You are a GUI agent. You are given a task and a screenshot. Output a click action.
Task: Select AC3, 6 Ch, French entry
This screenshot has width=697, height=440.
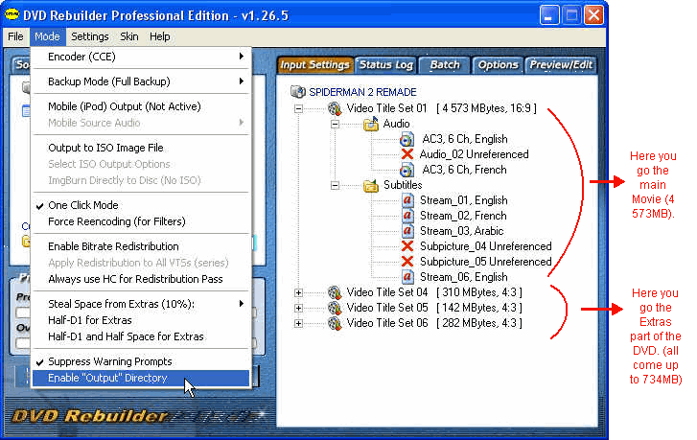464,170
